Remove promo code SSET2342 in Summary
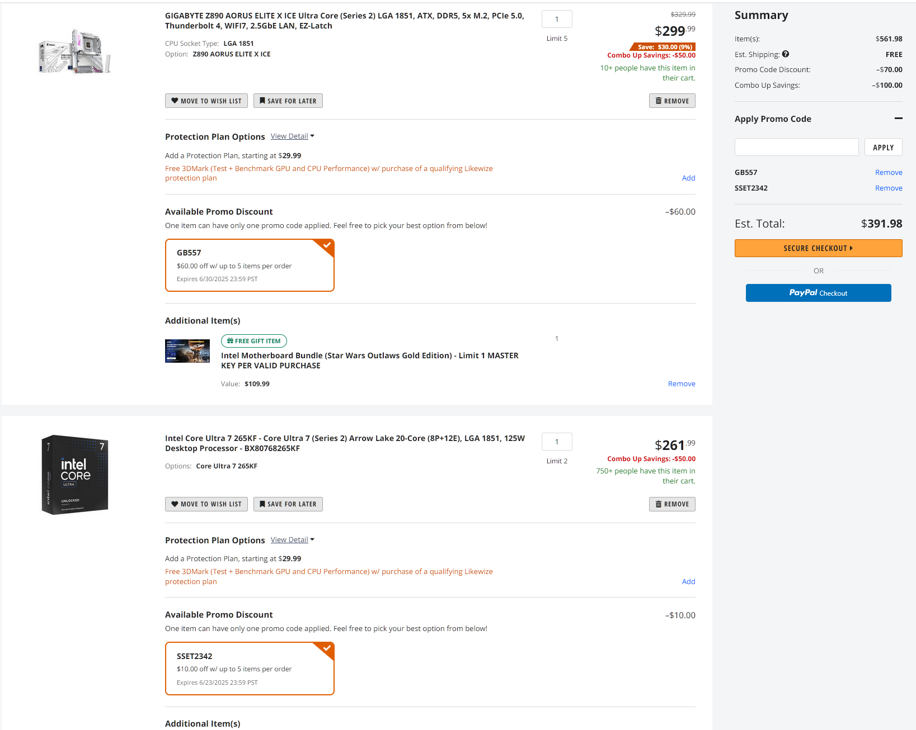The height and width of the screenshot is (730, 916). [889, 188]
